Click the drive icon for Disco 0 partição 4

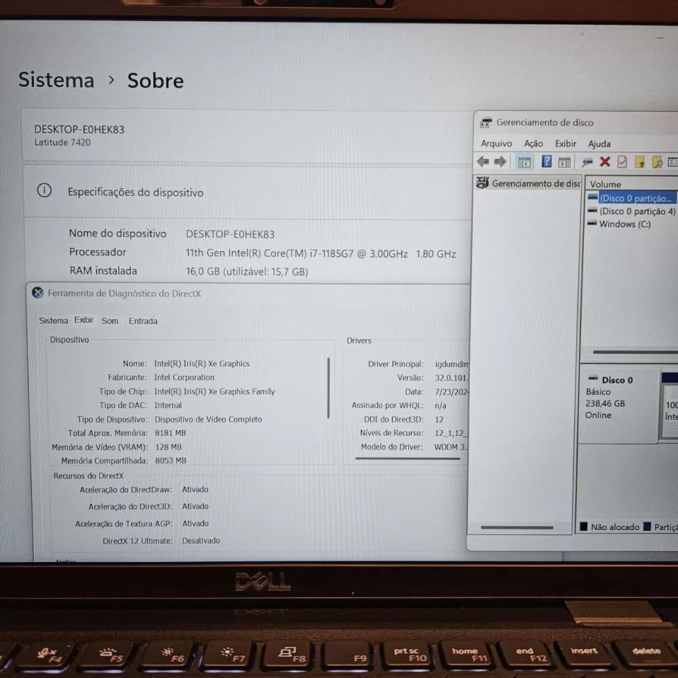coord(592,211)
